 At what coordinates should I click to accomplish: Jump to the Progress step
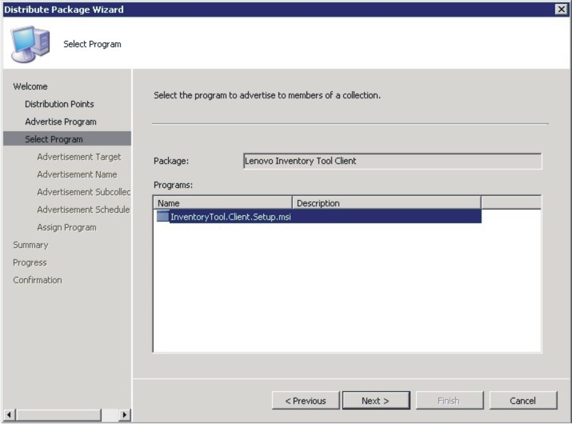(x=30, y=262)
